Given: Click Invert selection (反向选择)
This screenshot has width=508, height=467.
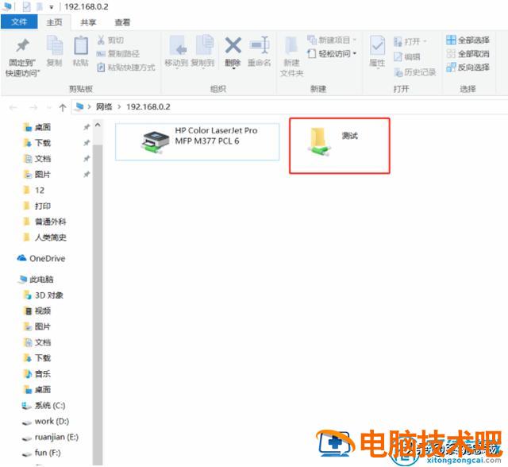Looking at the screenshot, I should 468,67.
